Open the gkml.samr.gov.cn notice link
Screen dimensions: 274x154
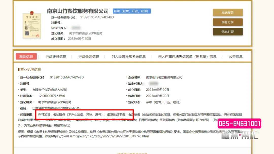(x=100, y=136)
